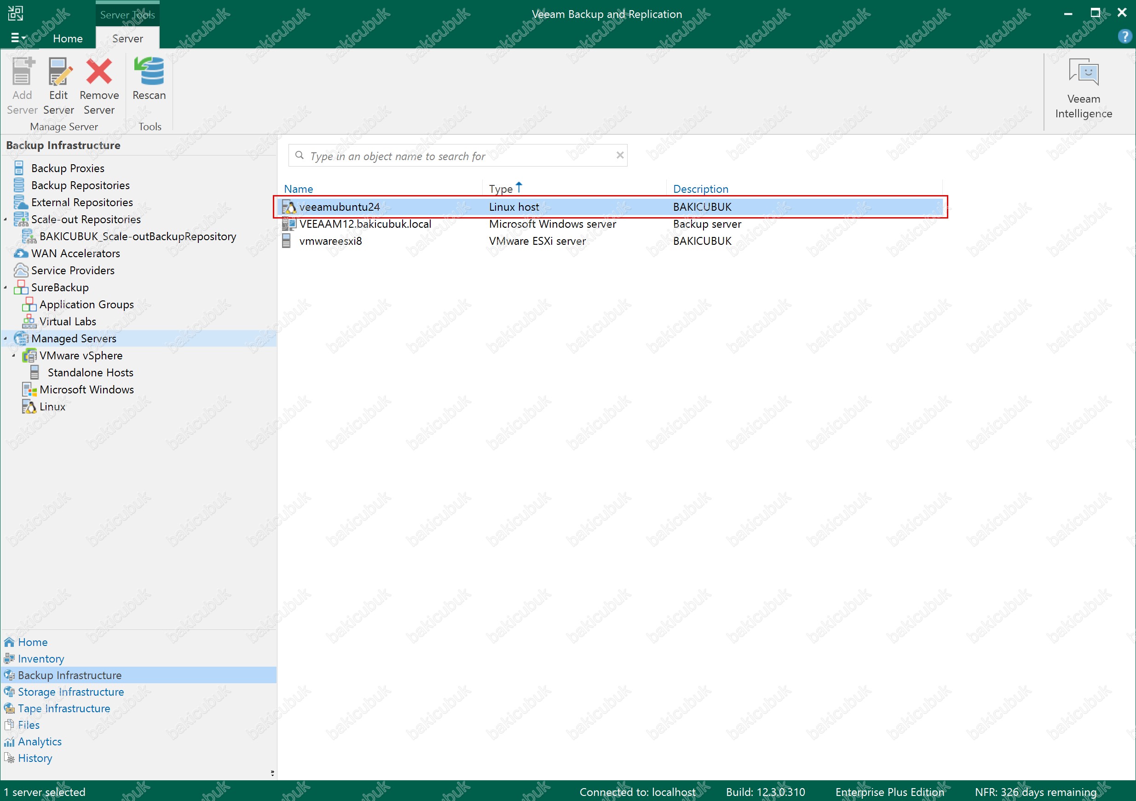Screen dimensions: 1136x801
Task: Open Tape Infrastructure view
Action: pos(64,709)
